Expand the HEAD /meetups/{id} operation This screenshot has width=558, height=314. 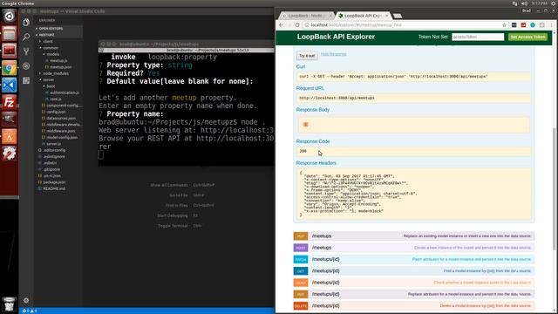414,283
